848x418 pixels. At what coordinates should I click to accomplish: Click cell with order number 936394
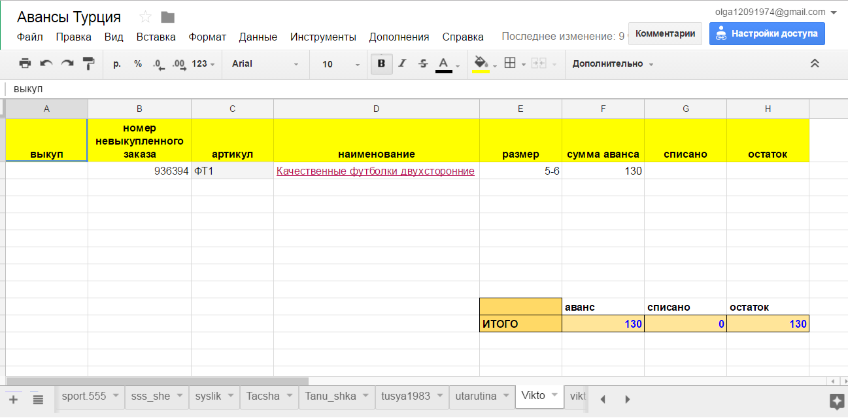[139, 171]
